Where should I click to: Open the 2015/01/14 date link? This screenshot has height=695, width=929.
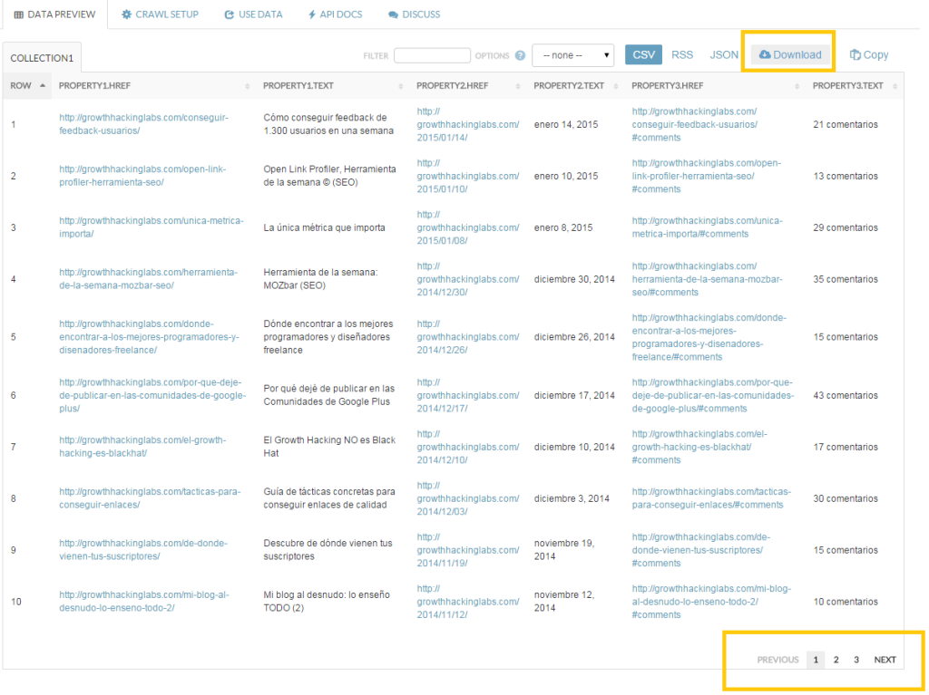coord(467,124)
